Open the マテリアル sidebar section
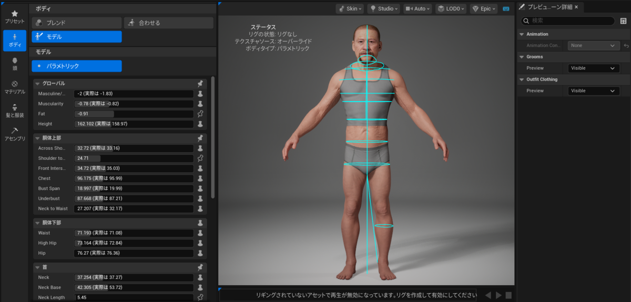 pos(14,87)
